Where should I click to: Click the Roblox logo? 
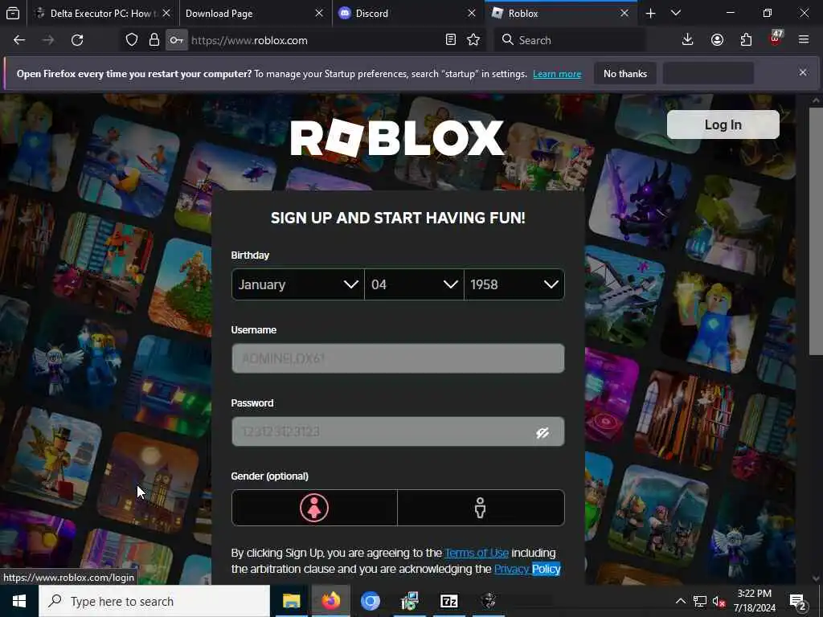[x=397, y=138]
